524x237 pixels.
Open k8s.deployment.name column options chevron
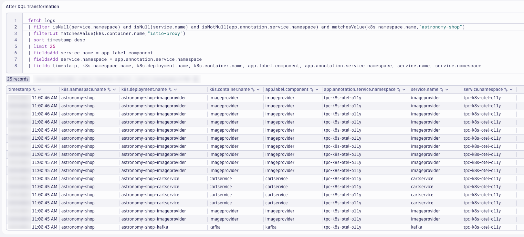point(175,90)
